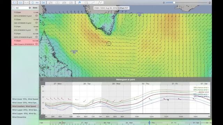Select the straight line measure tool
Image resolution: width=223 pixels, height=125 pixels.
(x=93, y=2)
